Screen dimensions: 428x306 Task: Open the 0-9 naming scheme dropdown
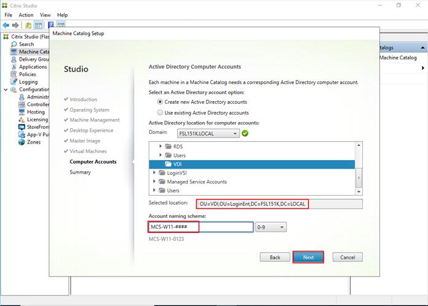click(x=271, y=227)
